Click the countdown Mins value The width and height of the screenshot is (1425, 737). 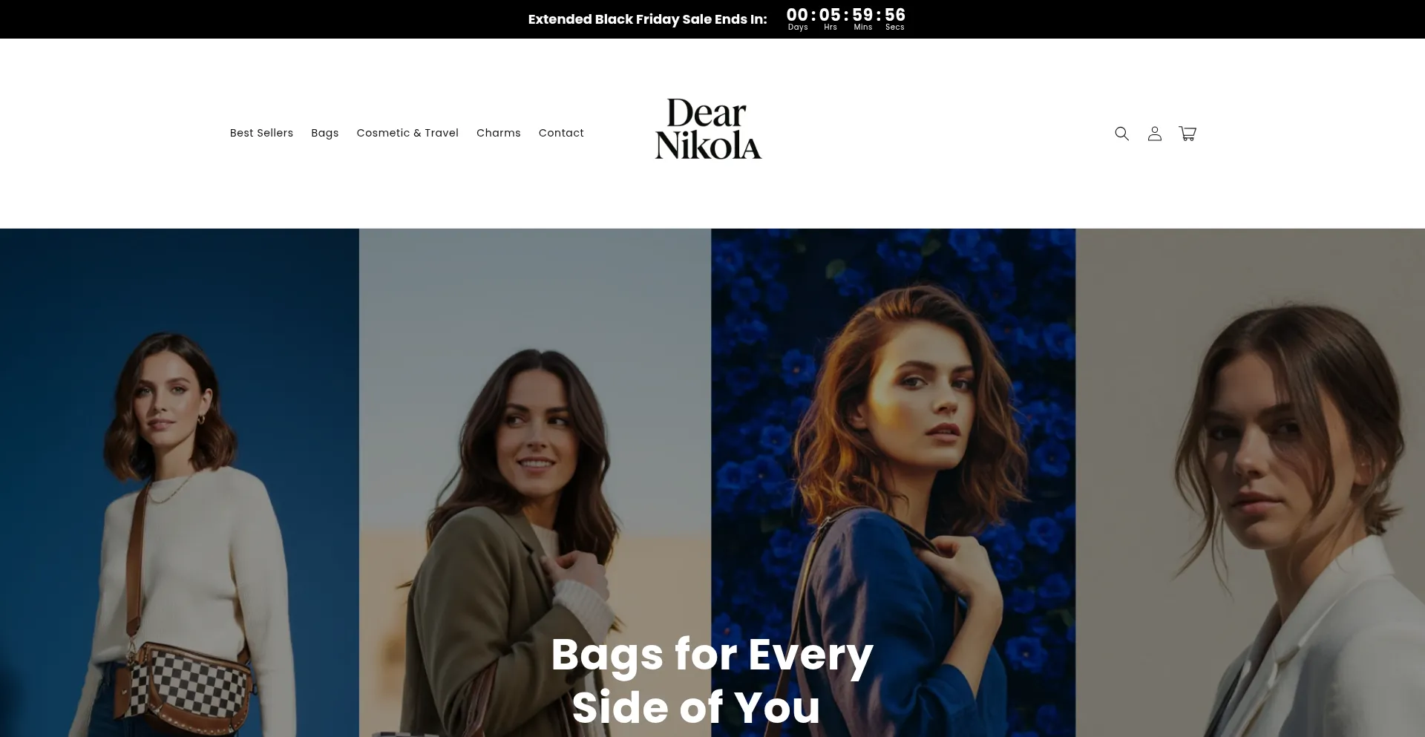[862, 15]
